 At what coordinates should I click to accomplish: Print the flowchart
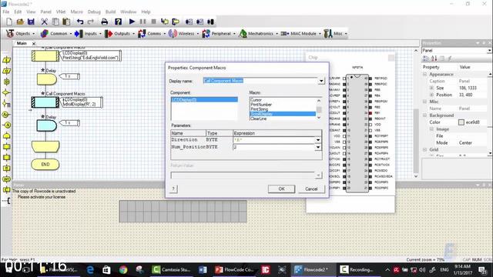pos(105,22)
